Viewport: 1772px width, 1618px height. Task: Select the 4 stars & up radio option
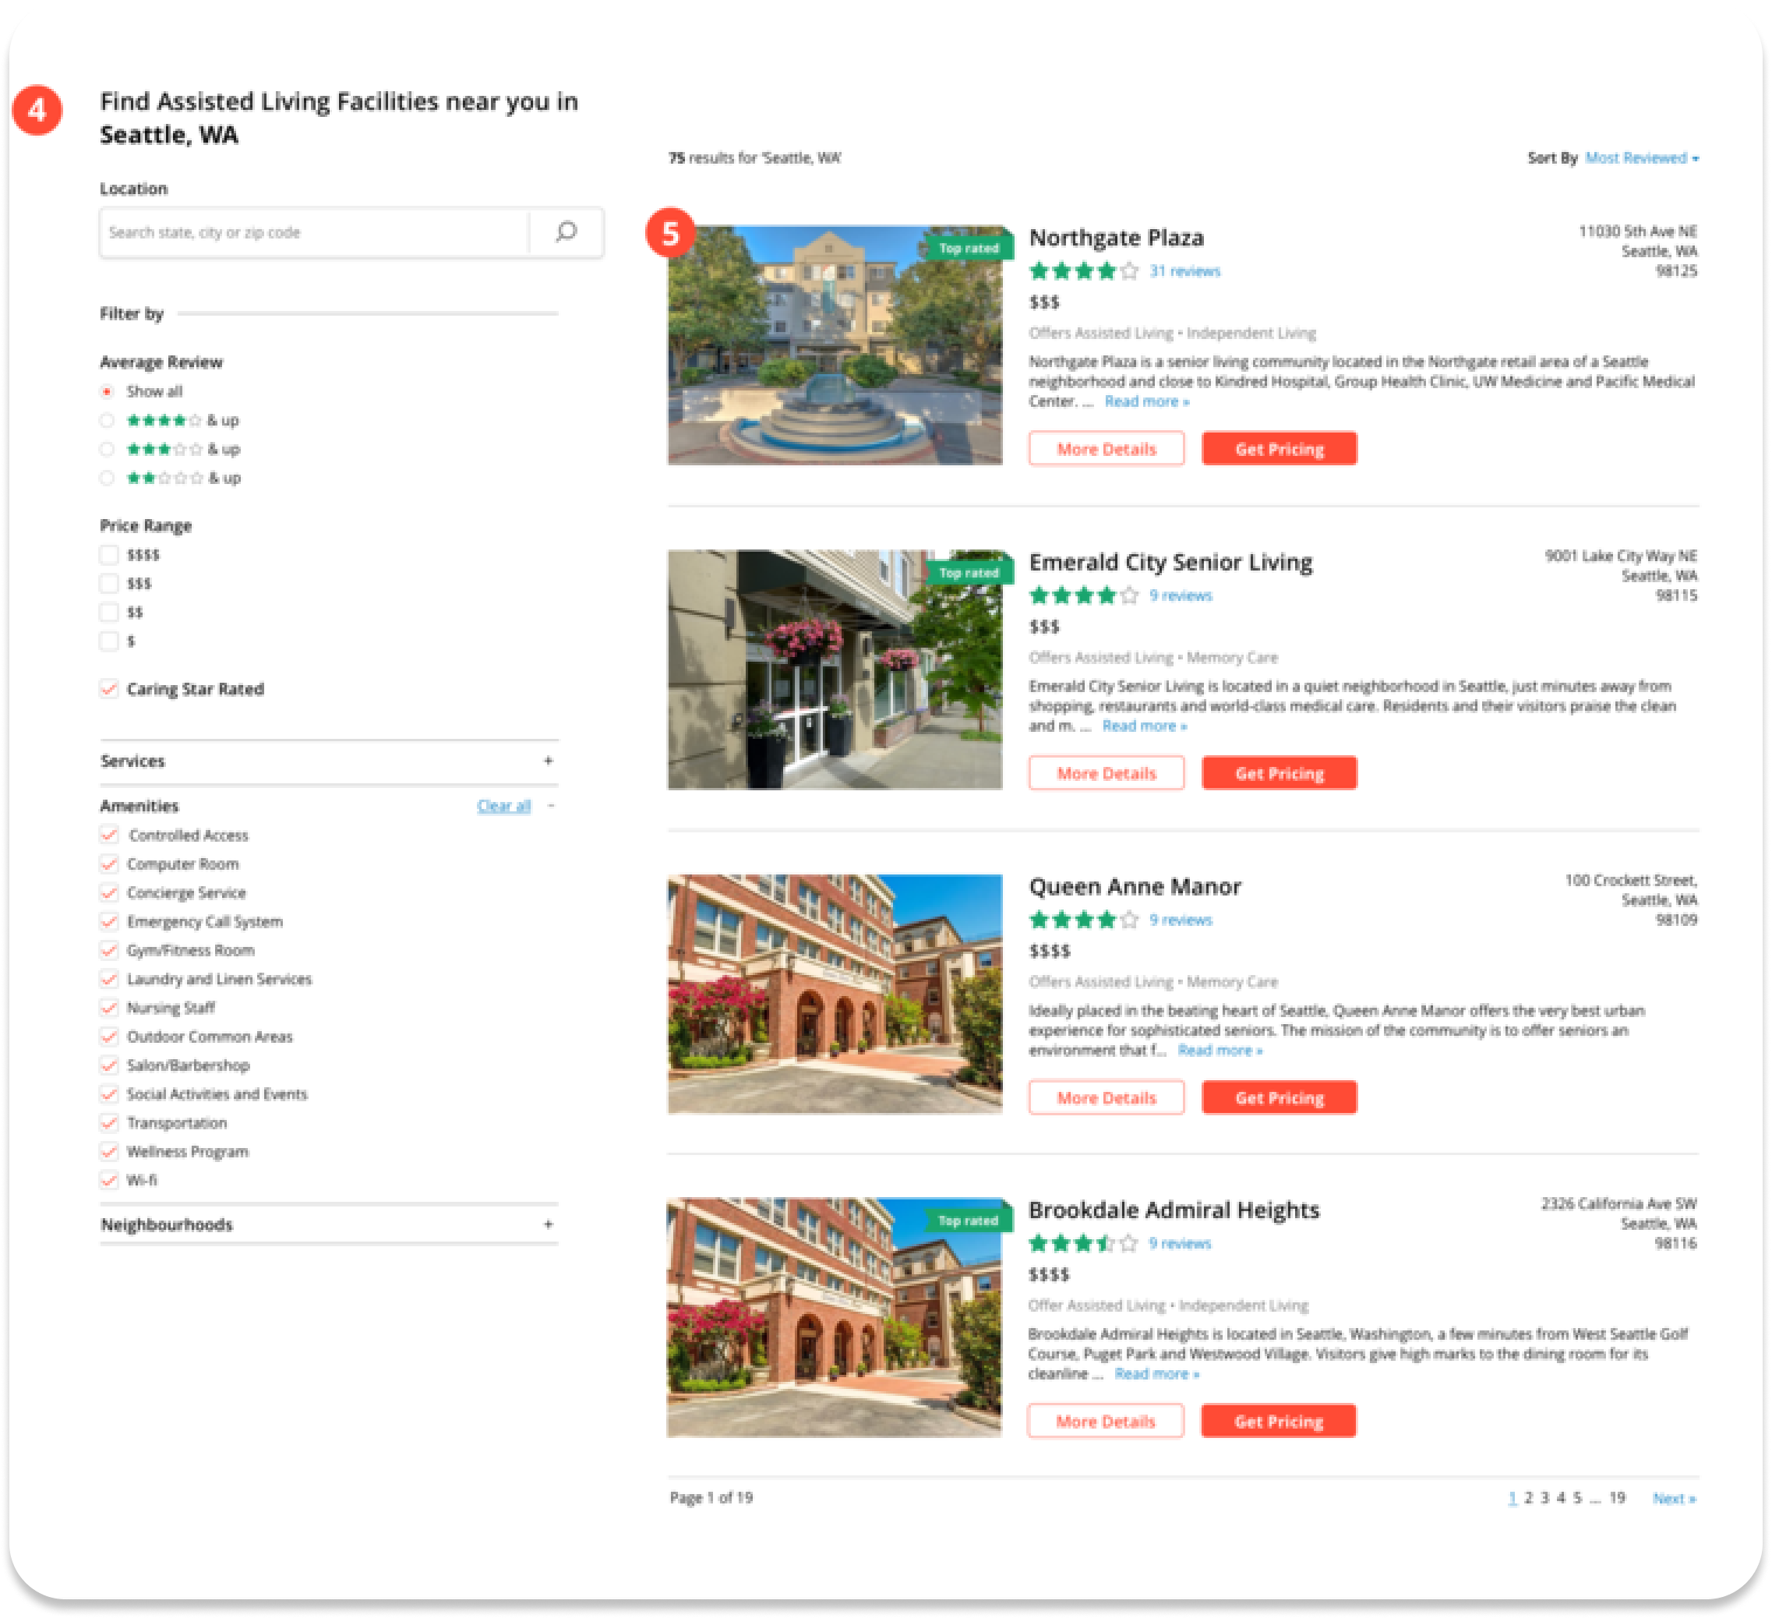click(x=108, y=420)
